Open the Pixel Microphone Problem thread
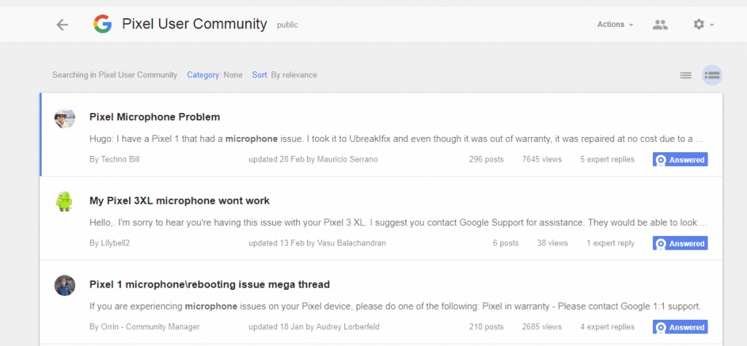 [155, 117]
